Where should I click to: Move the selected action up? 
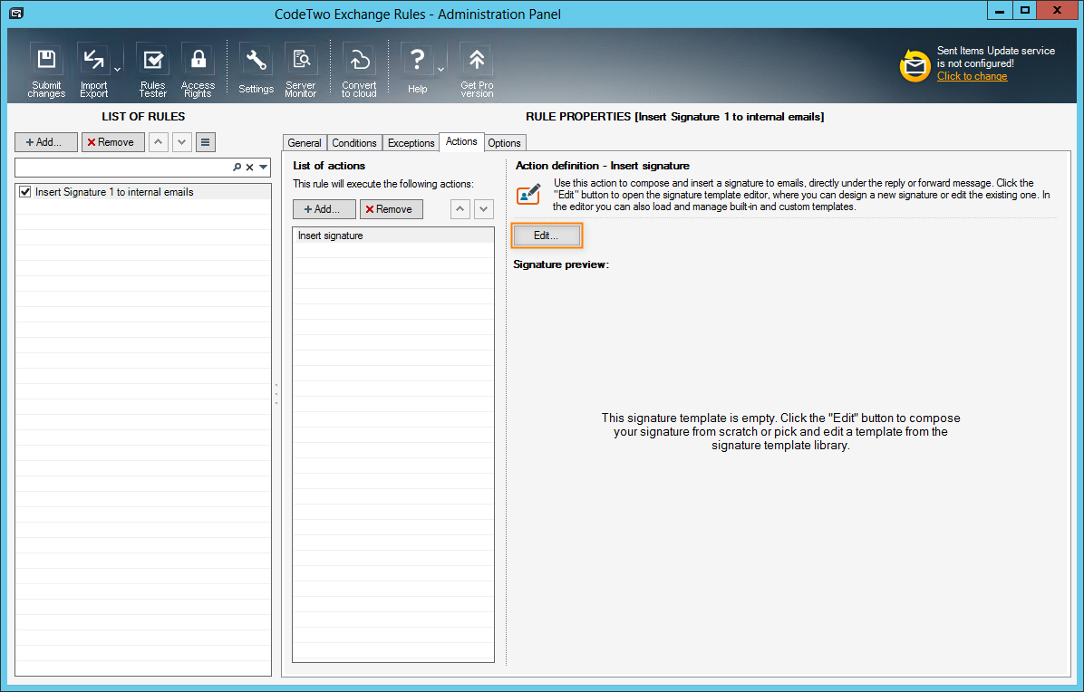[x=460, y=209]
